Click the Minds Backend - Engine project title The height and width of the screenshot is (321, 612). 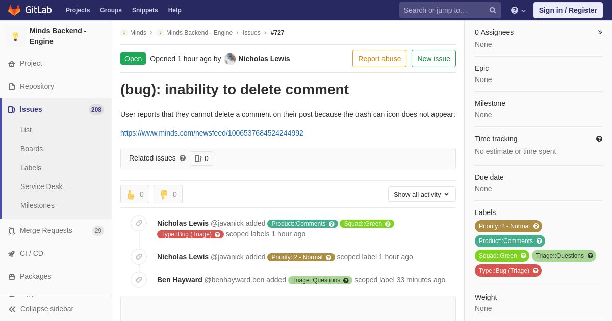click(58, 36)
